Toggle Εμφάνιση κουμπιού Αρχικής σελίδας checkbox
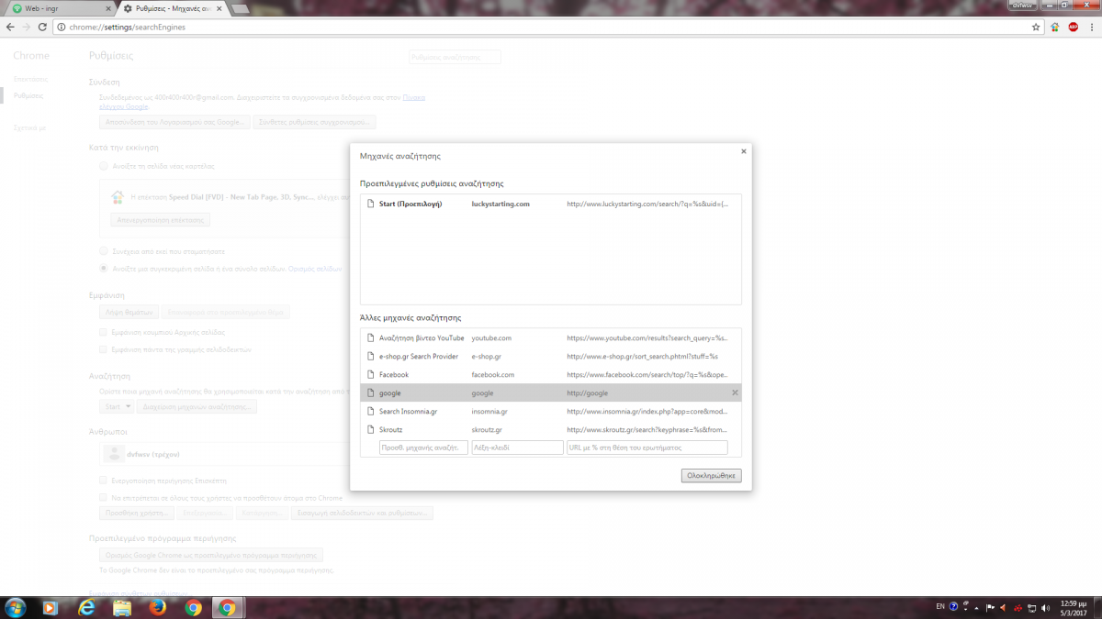1102x619 pixels. point(103,332)
